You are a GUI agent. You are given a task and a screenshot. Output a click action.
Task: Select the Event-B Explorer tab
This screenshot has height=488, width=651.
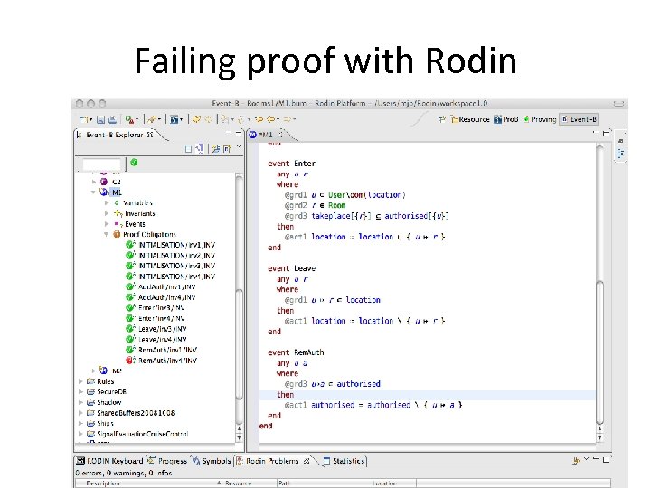114,135
